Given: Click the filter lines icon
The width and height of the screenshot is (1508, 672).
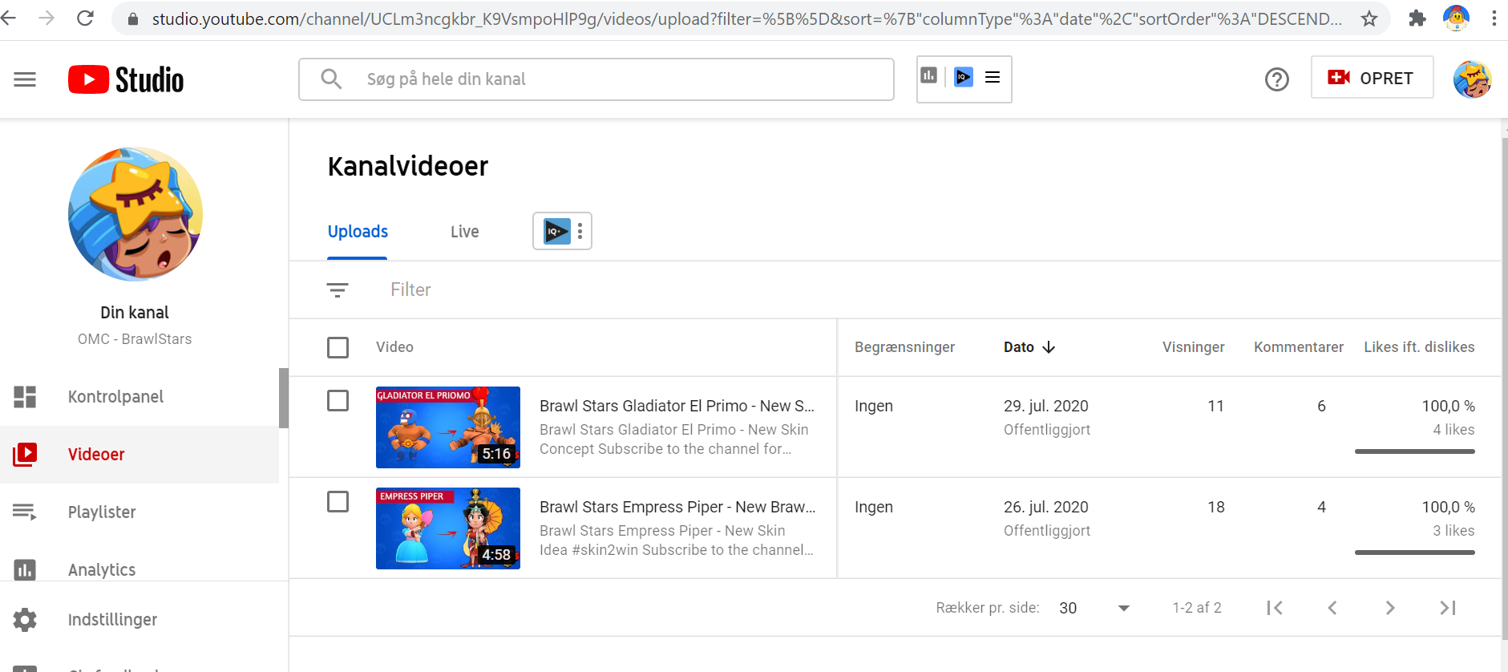Looking at the screenshot, I should pyautogui.click(x=338, y=289).
